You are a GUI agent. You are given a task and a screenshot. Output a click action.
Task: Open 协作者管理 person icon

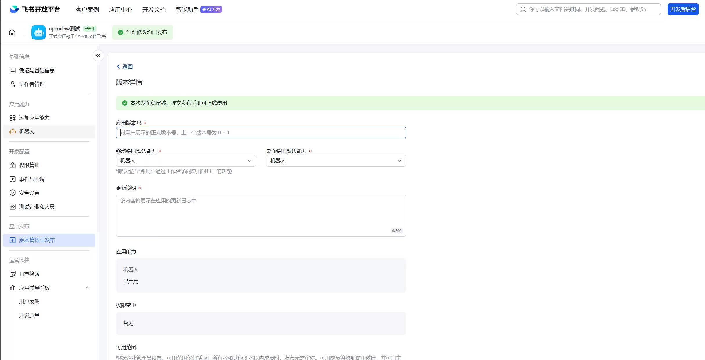tap(12, 84)
